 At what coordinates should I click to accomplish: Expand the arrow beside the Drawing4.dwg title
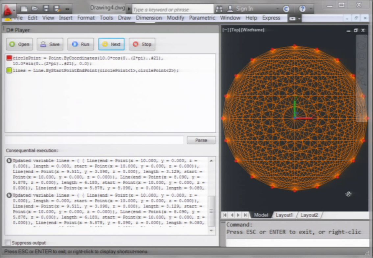[x=129, y=9]
